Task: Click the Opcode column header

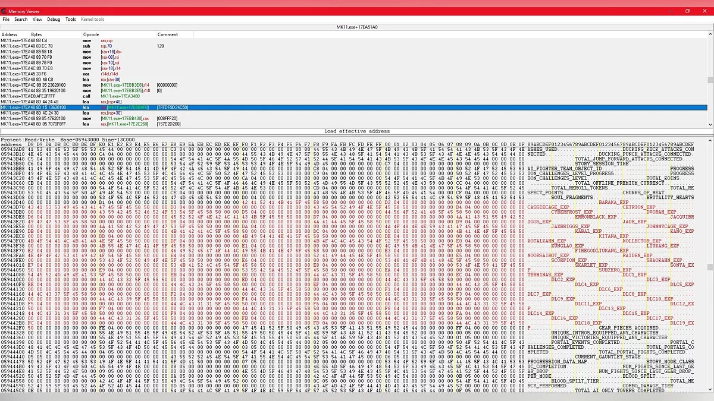Action: [91, 34]
